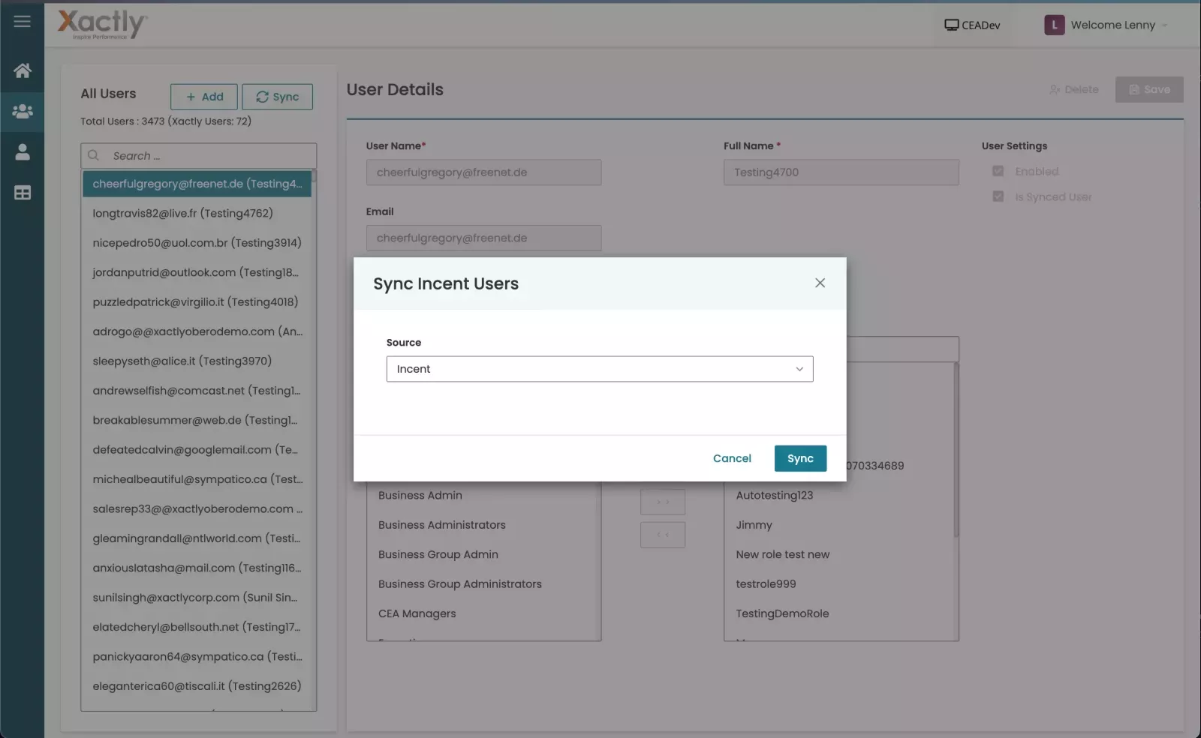Select the Autotesting123 assigned role
The image size is (1201, 738).
tap(838, 496)
